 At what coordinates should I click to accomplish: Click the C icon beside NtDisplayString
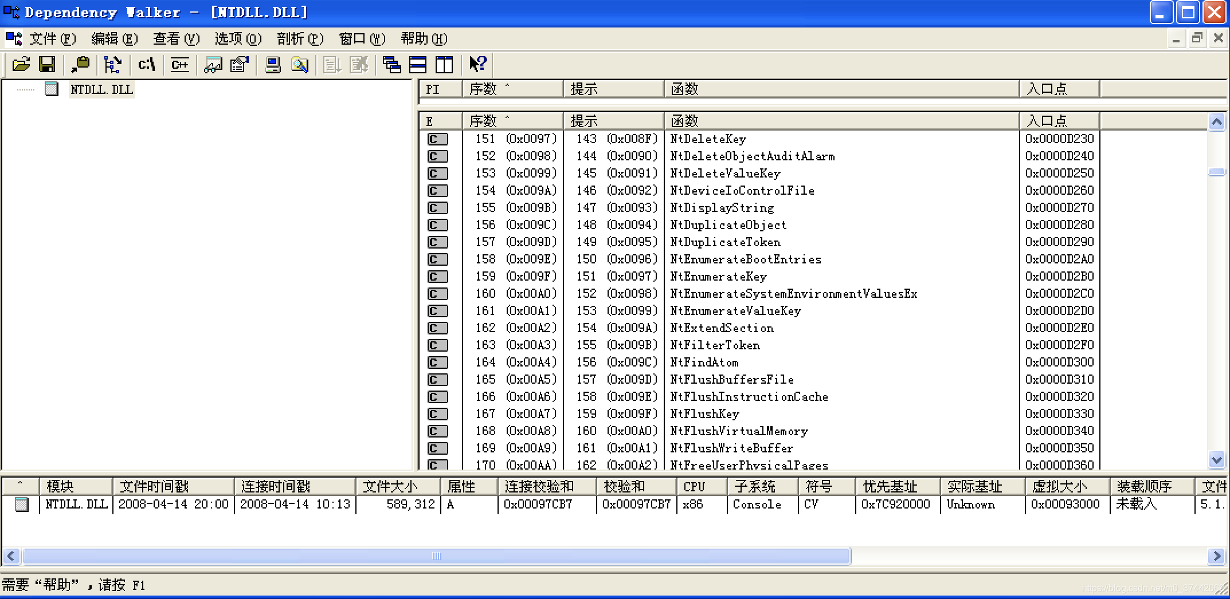[437, 208]
